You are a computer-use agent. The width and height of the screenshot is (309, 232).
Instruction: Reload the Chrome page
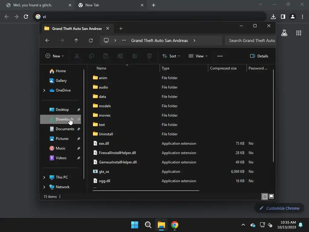pos(26,17)
